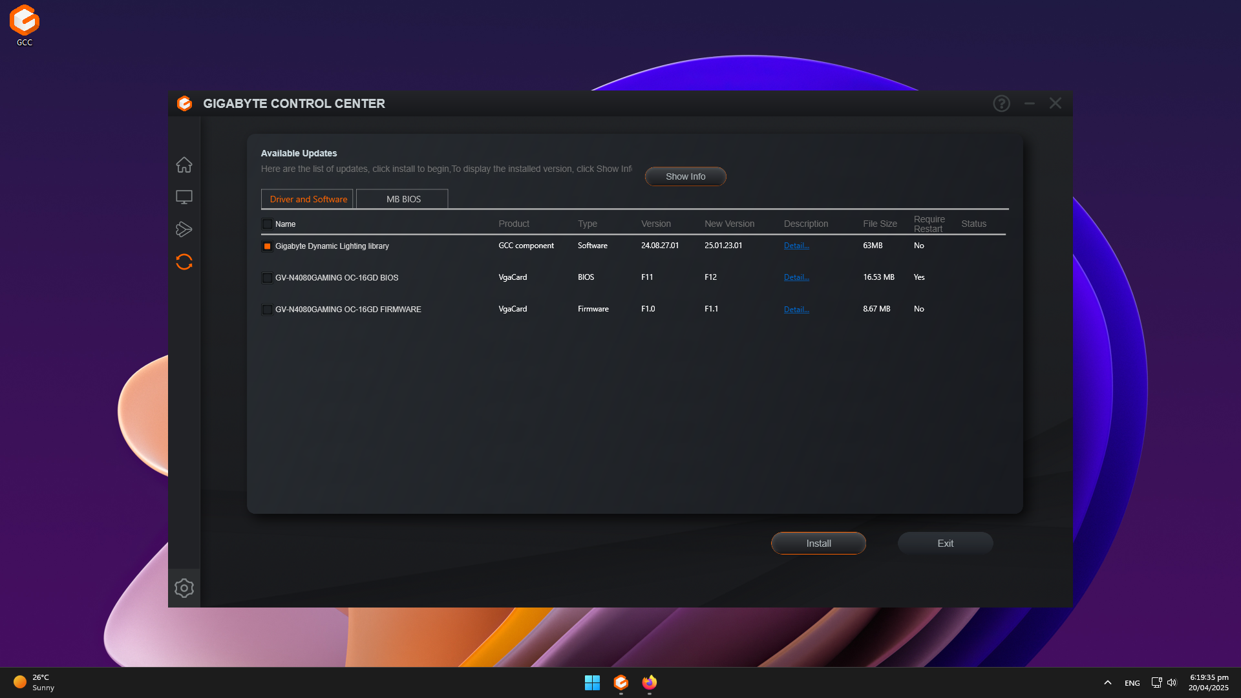
Task: Open the Settings gear in sidebar
Action: pyautogui.click(x=184, y=588)
